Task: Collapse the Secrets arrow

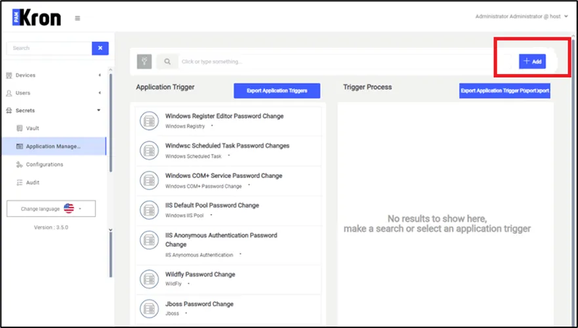Action: [x=99, y=110]
